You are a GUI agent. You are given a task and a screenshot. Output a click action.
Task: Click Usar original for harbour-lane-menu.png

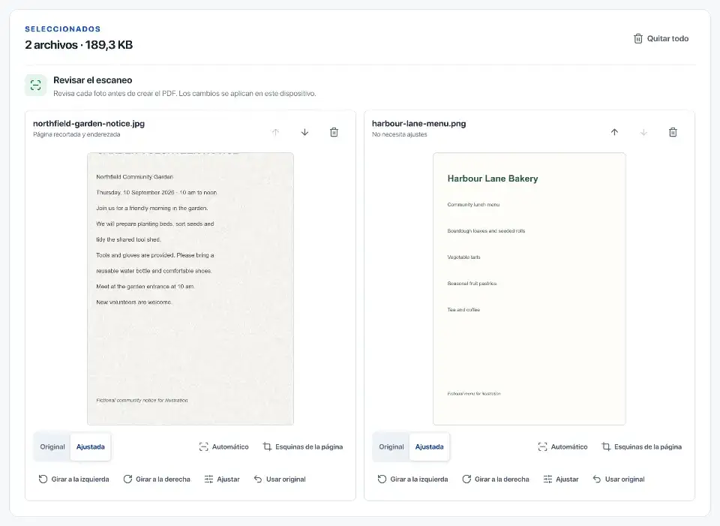pyautogui.click(x=619, y=479)
